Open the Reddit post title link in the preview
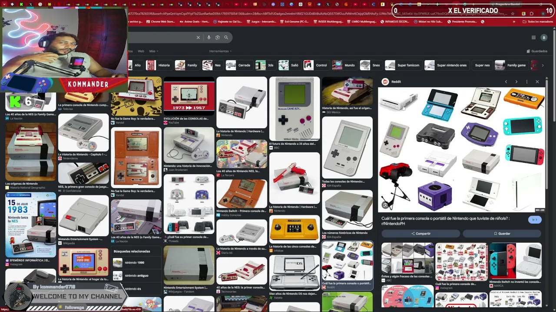 446,221
